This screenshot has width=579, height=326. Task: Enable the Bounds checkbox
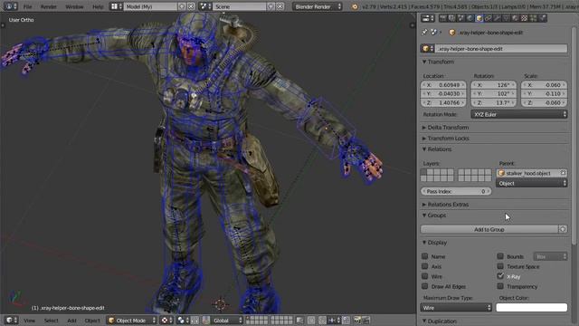500,256
